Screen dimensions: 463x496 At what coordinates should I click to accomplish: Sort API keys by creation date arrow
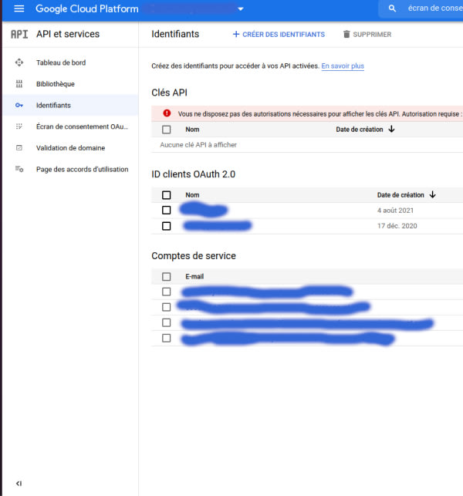[391, 129]
